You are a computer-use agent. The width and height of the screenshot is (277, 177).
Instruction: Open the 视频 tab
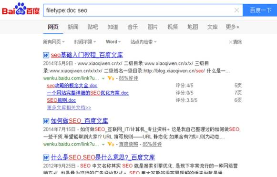(173, 27)
